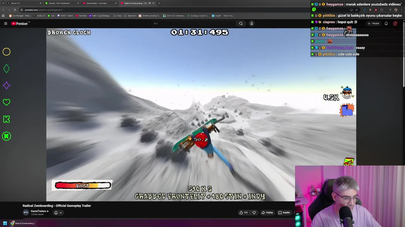Bookmark this page with the star
This screenshot has width=405, height=227.
[x=357, y=10]
